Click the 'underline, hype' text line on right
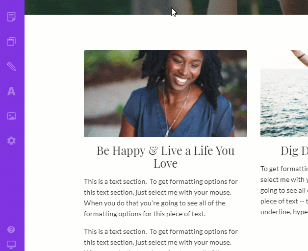Viewport: 308px width, 251px height. coord(284,212)
